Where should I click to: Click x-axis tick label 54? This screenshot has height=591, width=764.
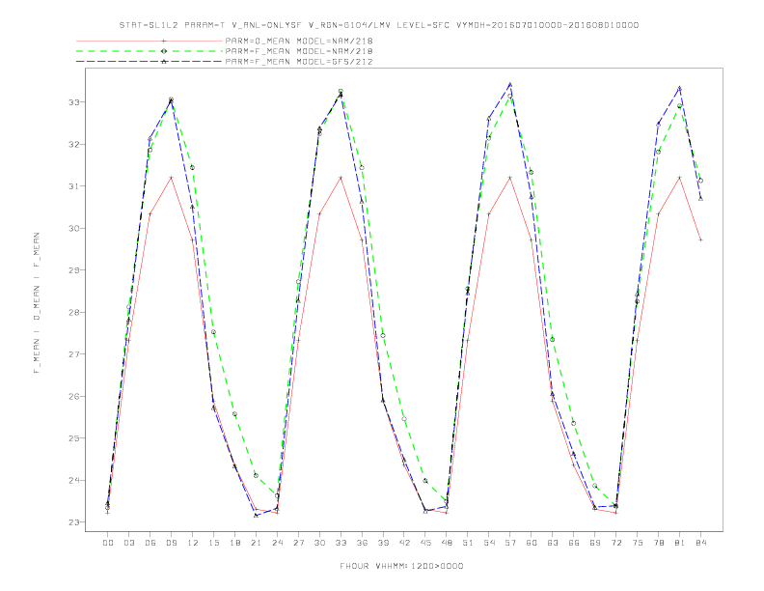[x=489, y=543]
